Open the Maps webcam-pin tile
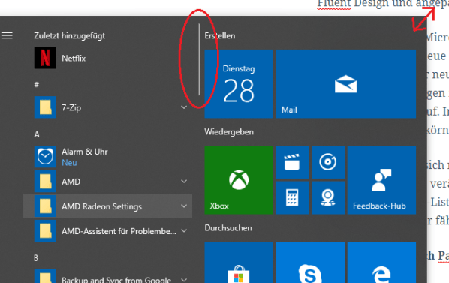 click(328, 197)
